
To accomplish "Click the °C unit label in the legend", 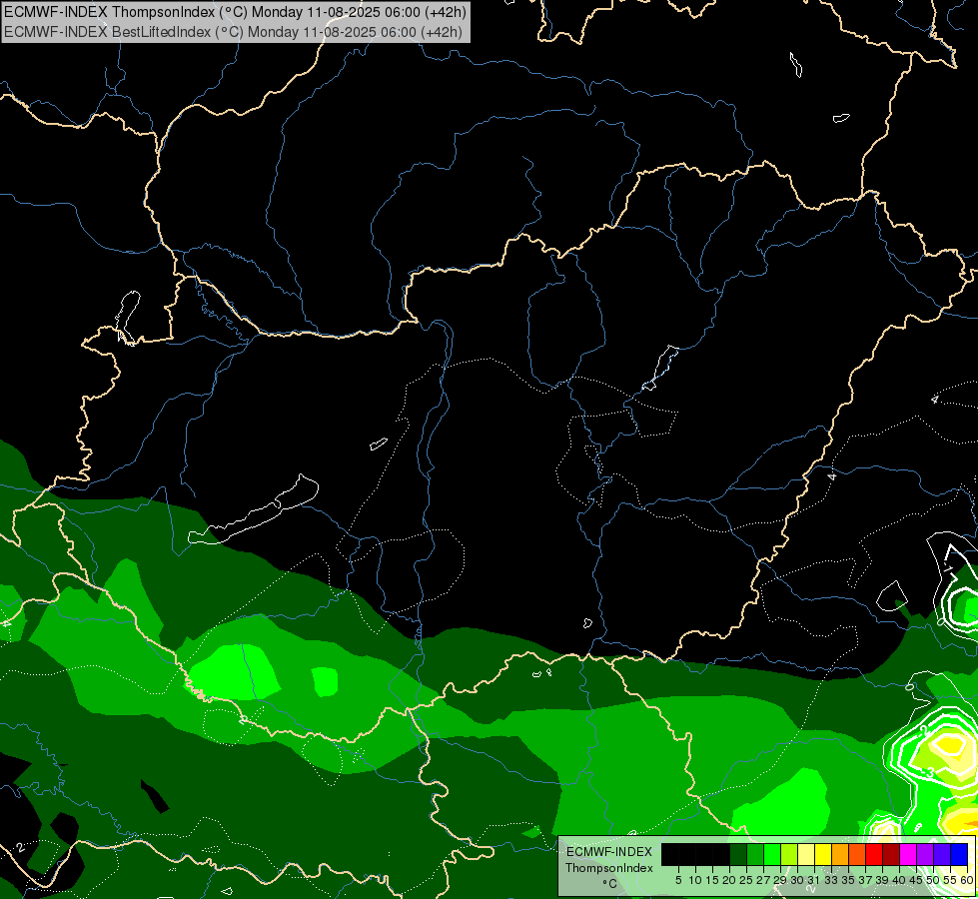I will pyautogui.click(x=610, y=884).
